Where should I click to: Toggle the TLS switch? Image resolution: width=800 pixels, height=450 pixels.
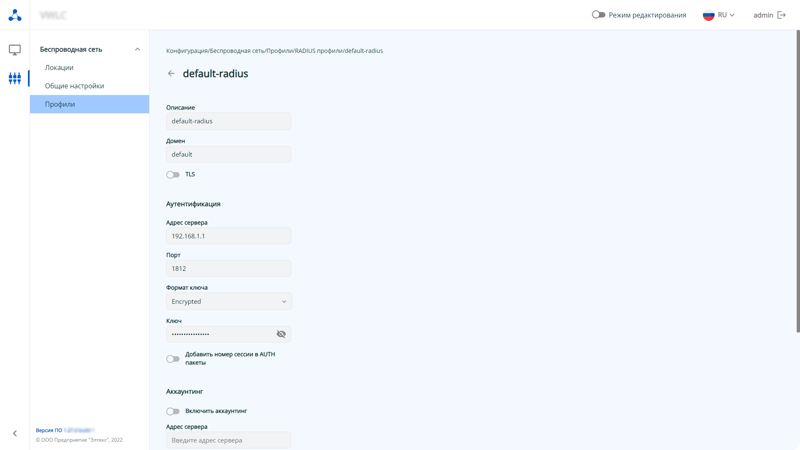173,175
